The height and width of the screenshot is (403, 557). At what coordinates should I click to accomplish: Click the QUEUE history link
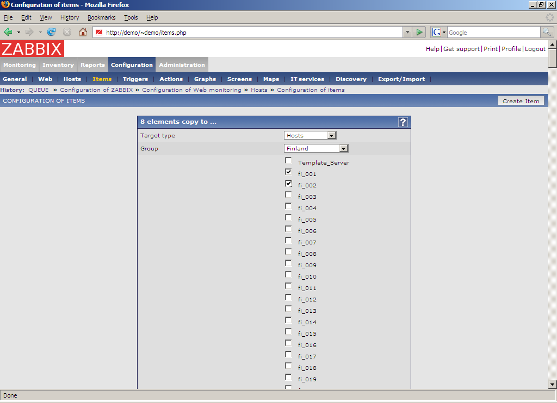39,90
